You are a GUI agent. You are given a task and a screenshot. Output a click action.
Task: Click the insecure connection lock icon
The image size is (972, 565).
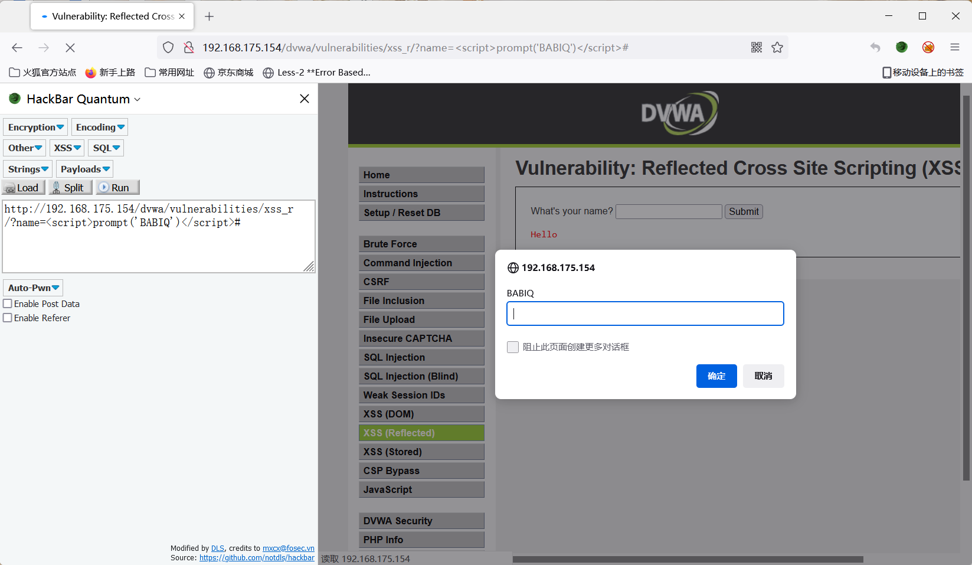click(189, 47)
